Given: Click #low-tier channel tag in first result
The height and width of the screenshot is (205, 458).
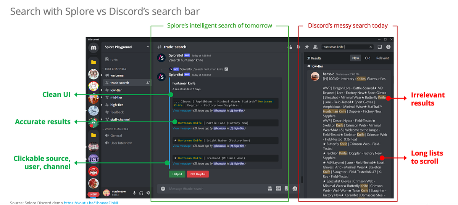Looking at the screenshot, I should tap(237, 111).
